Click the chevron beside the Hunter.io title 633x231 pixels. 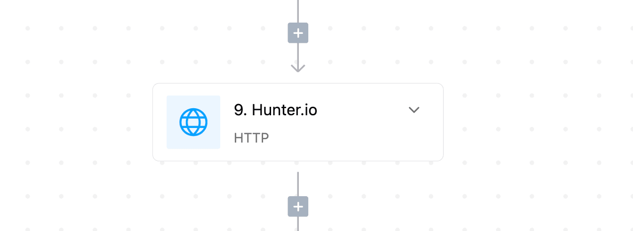click(x=414, y=110)
